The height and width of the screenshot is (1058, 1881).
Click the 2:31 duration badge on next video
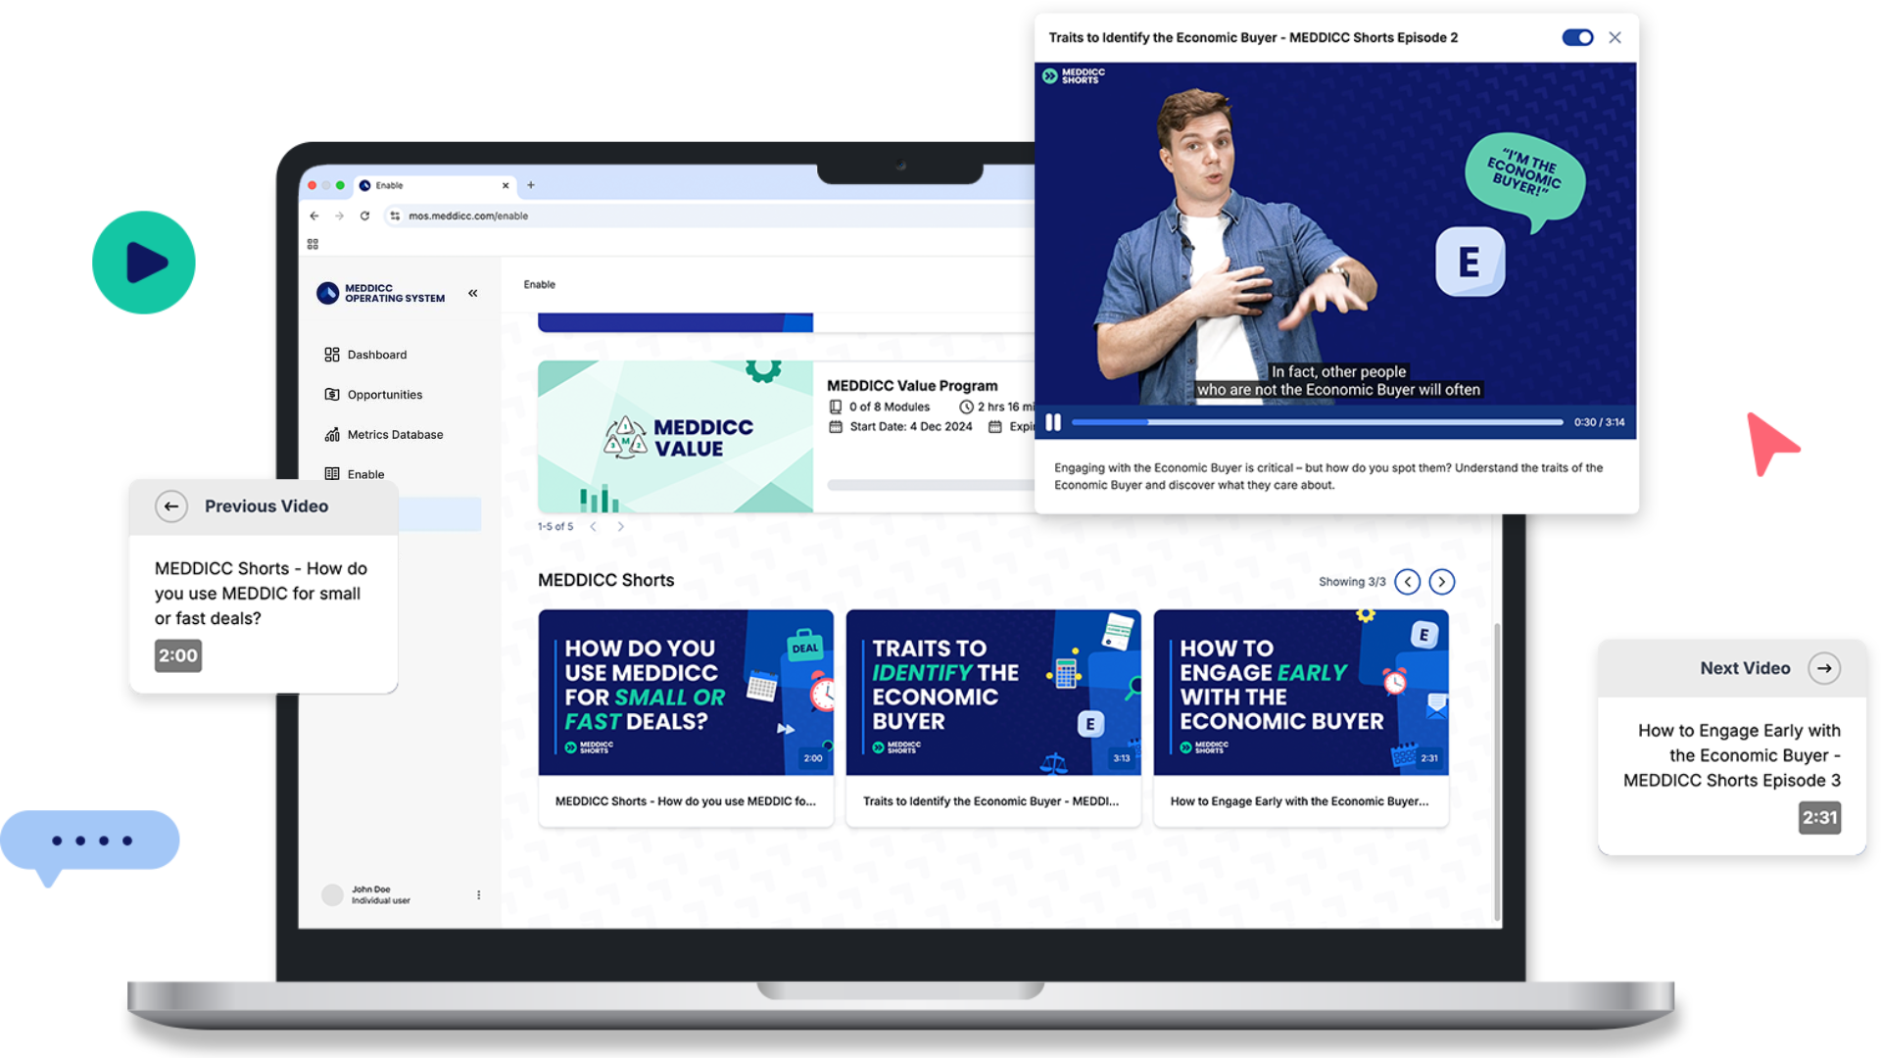click(x=1820, y=818)
